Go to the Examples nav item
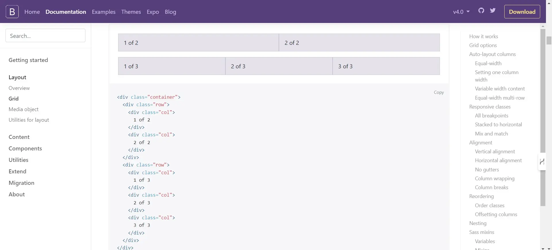Screen dimensions: 552x250 point(103,12)
